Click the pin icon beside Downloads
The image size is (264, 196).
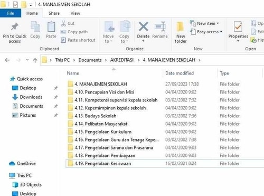[x=56, y=97]
